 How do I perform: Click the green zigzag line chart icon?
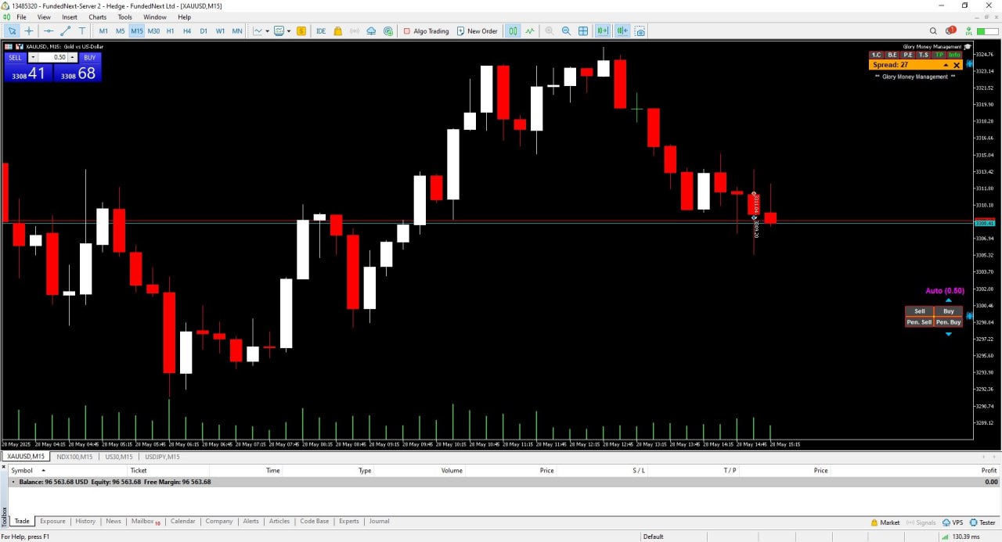[x=530, y=31]
